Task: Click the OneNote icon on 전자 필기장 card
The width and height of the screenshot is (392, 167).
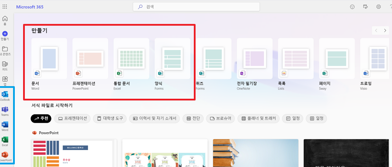Action: click(x=242, y=73)
